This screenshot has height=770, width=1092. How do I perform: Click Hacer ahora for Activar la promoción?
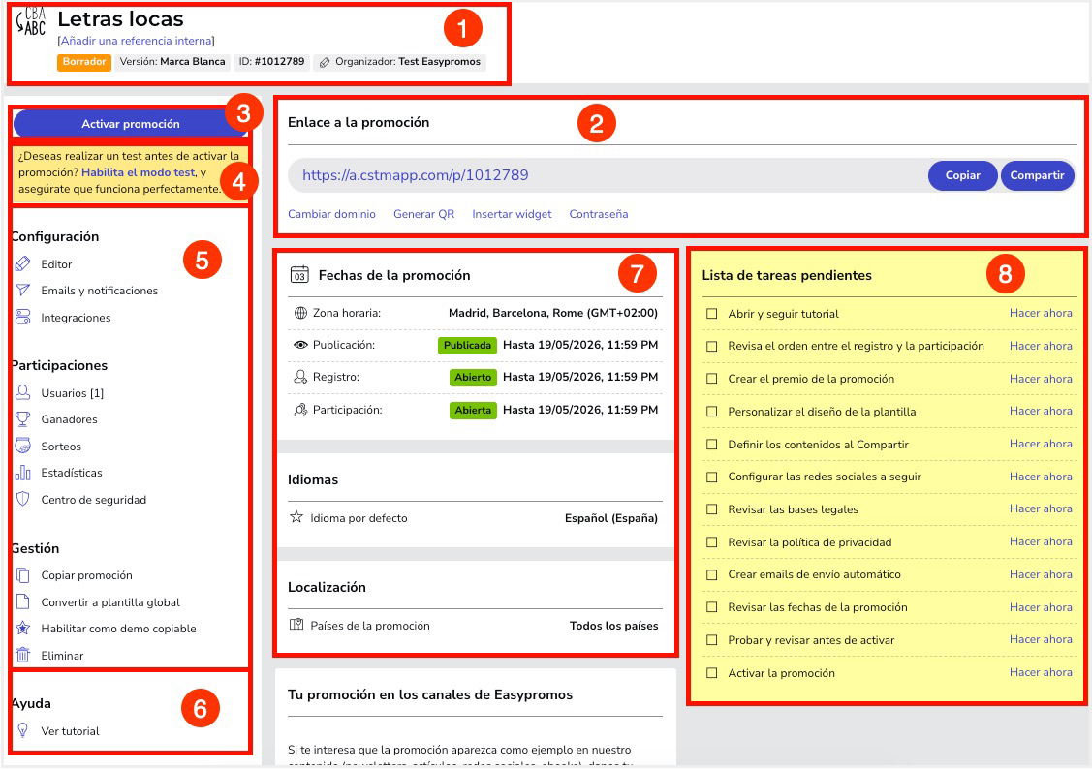click(x=1041, y=672)
